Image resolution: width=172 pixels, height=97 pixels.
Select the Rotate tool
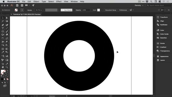[x=3, y=39]
